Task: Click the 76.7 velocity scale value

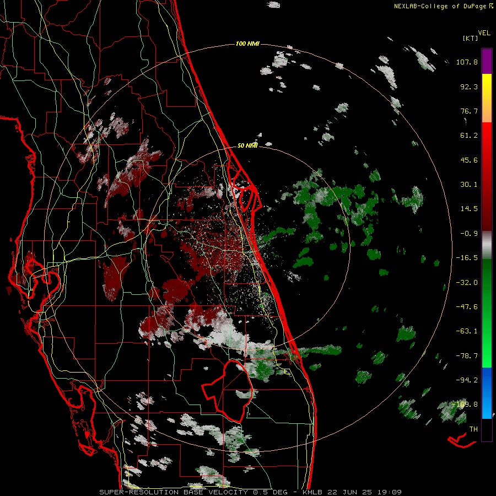Action: (x=469, y=111)
